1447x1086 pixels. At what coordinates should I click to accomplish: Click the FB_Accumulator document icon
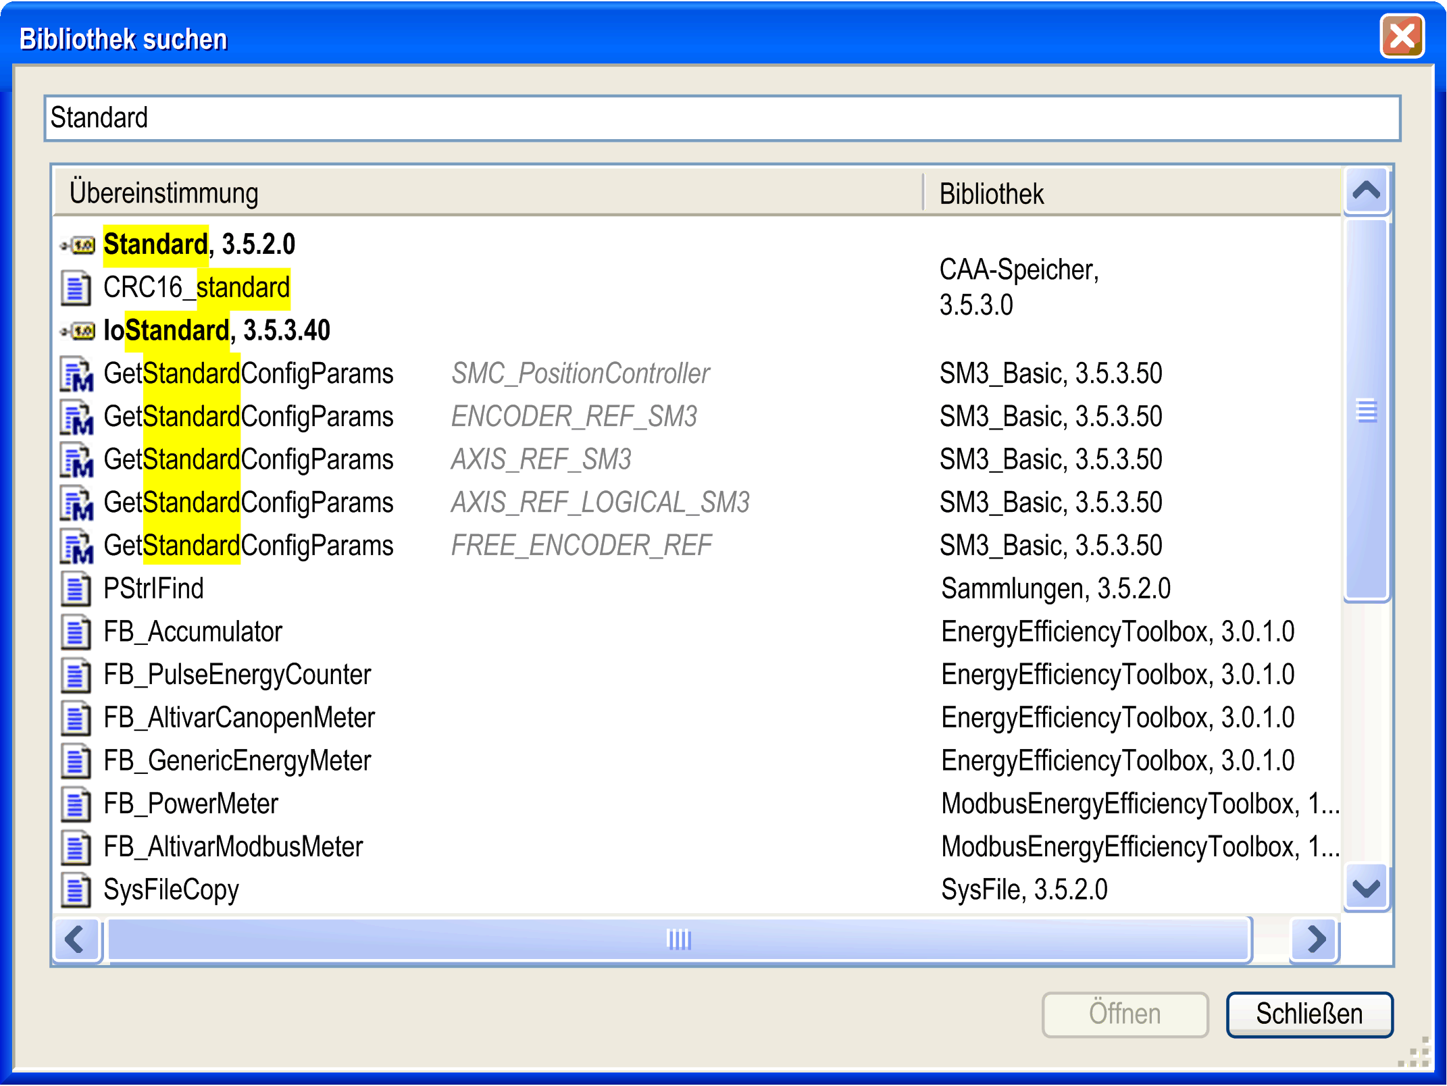(x=76, y=632)
